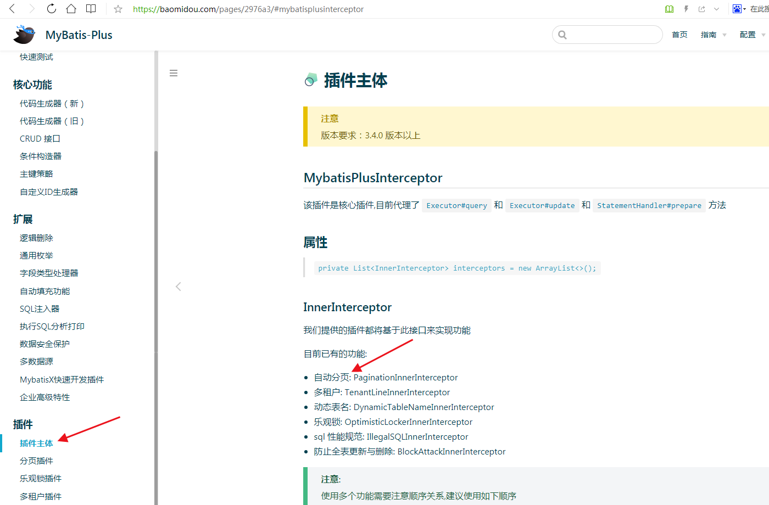Viewport: 769px width, 505px height.
Task: Open 字段类型处理器 sidebar page
Action: [x=49, y=273]
